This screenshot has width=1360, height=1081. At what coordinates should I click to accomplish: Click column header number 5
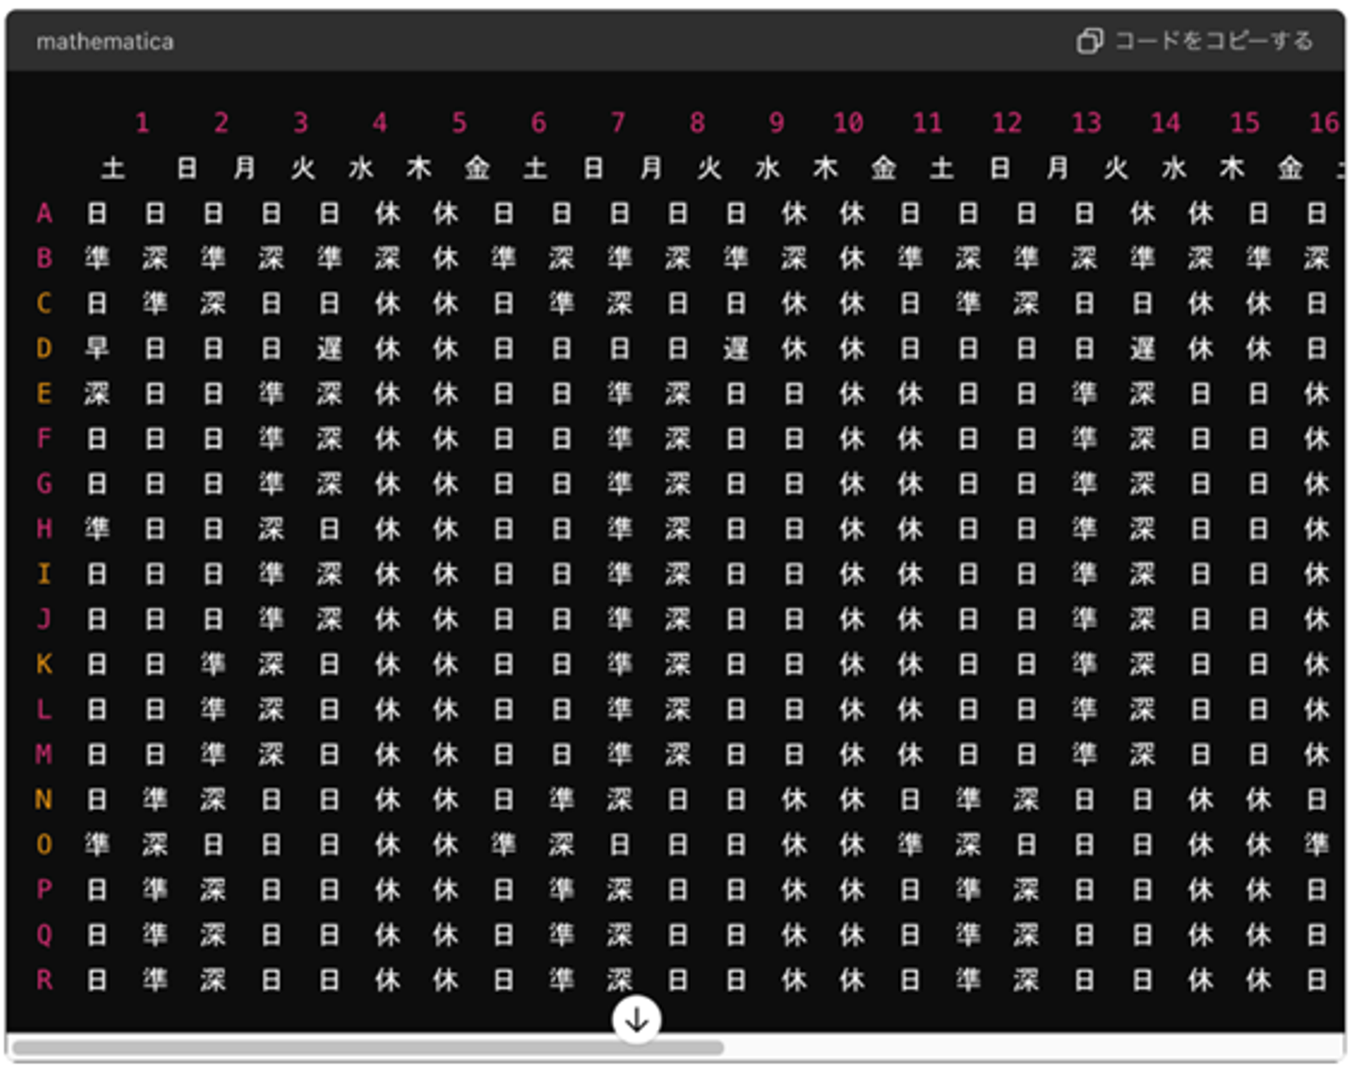click(x=459, y=123)
